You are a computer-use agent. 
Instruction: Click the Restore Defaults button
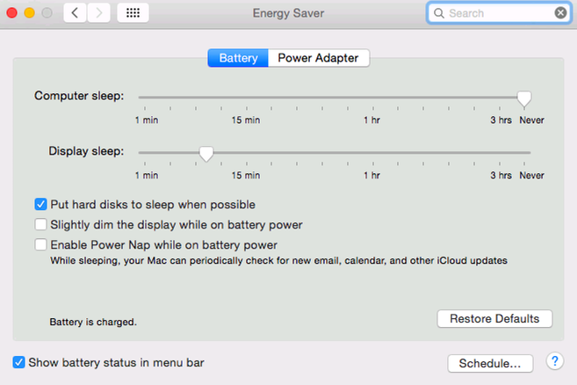(x=494, y=319)
